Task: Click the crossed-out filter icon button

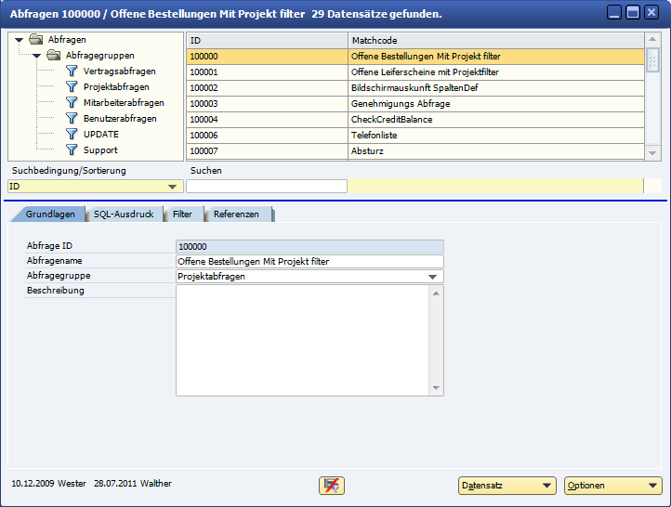Action: 331,486
